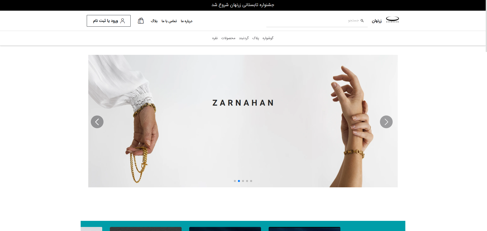The width and height of the screenshot is (487, 231).
Task: Open the تماس با ما link
Action: (x=169, y=21)
